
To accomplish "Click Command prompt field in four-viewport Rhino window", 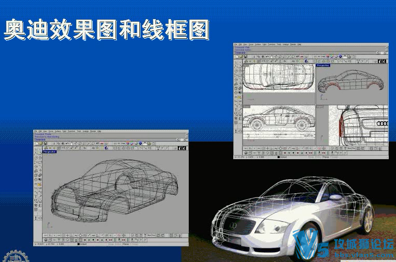I will coord(305,53).
